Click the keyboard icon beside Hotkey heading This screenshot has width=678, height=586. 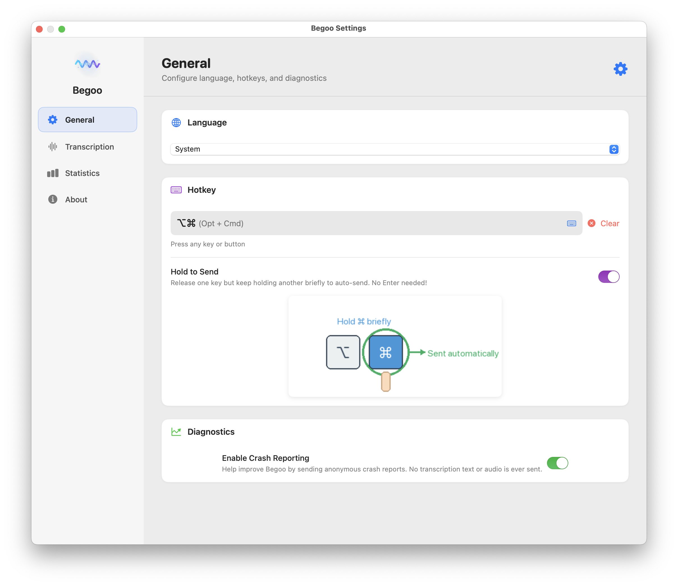[x=176, y=190]
